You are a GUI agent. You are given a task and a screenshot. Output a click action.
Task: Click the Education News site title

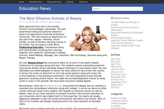pyautogui.click(x=35, y=8)
